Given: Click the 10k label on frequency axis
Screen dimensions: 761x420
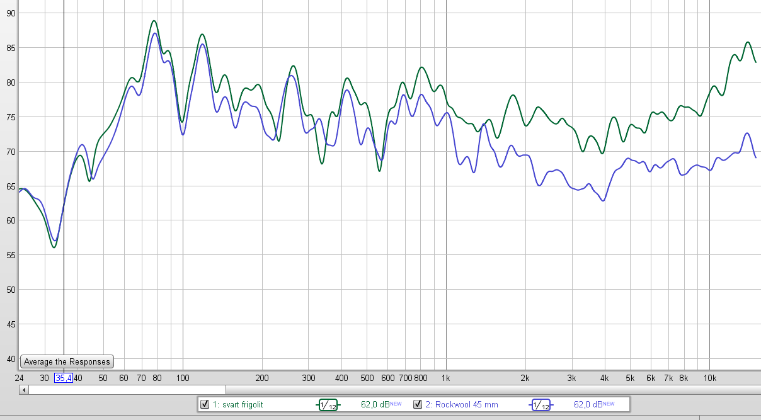Looking at the screenshot, I should coord(709,378).
